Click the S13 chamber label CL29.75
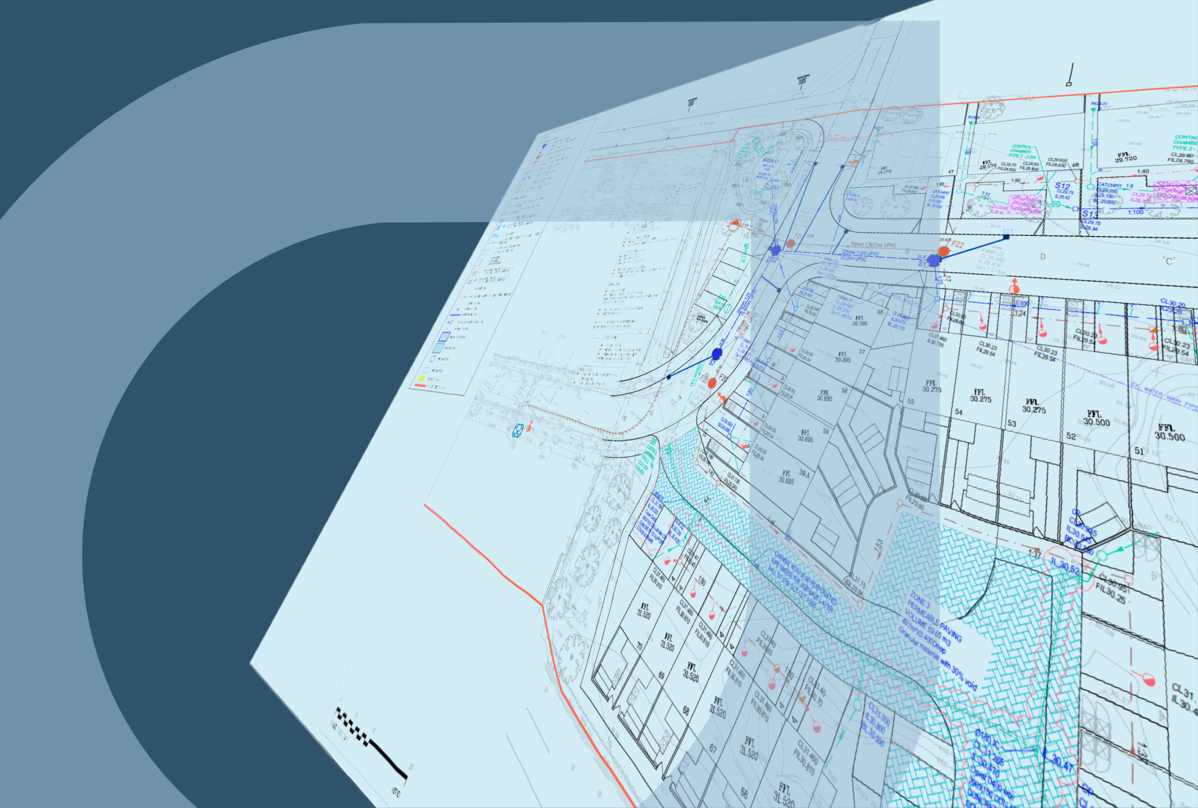The height and width of the screenshot is (808, 1198). point(1091,223)
